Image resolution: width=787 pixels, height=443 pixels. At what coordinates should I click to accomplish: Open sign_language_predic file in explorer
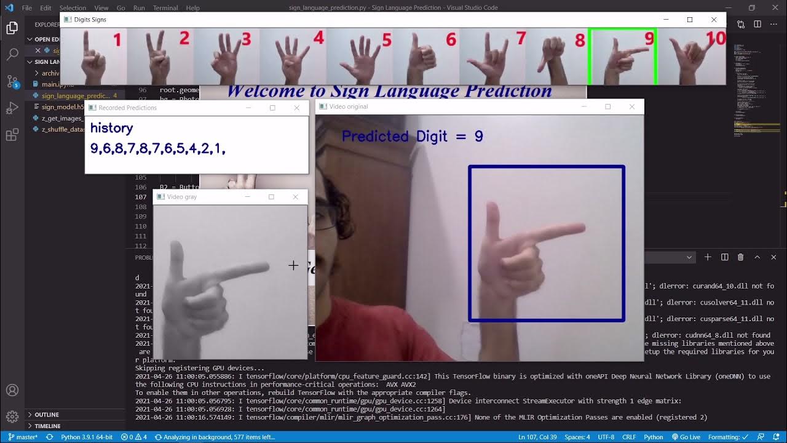coord(75,95)
